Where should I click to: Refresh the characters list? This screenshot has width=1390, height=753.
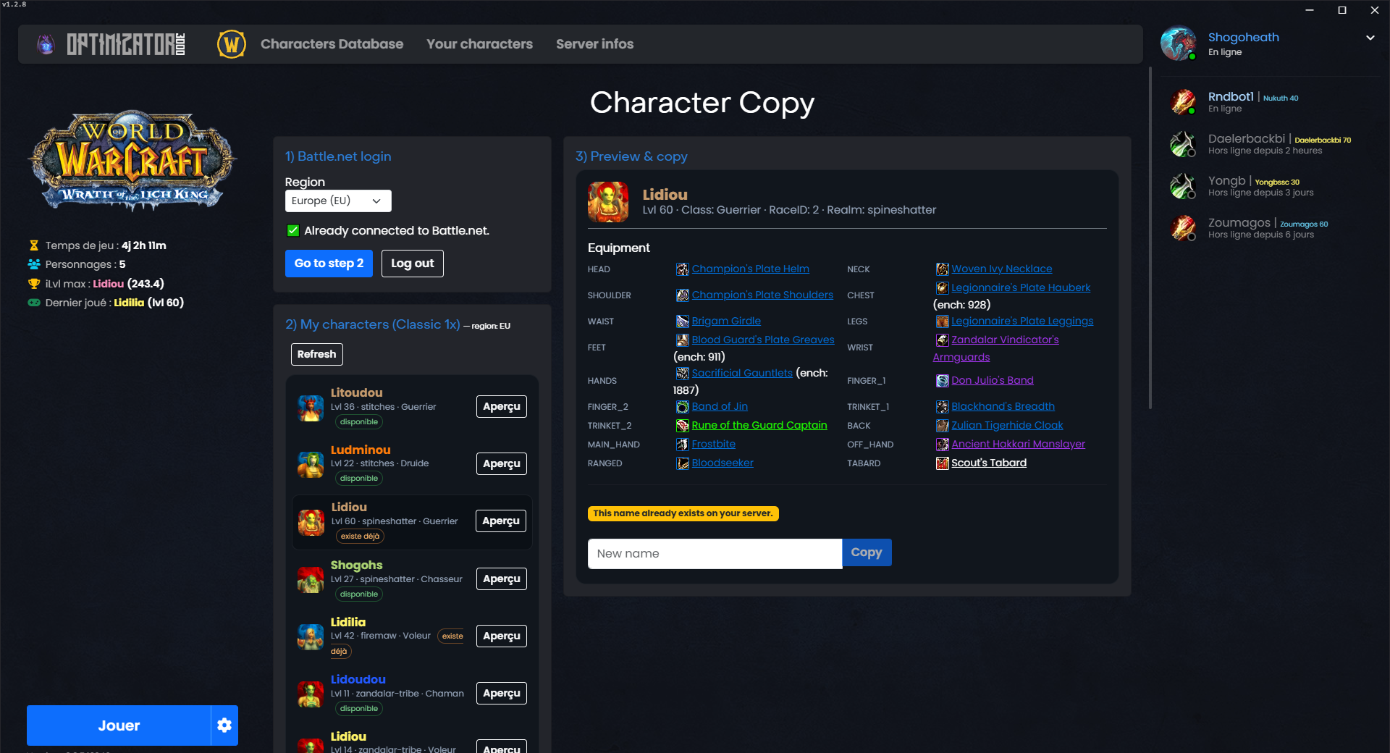tap(316, 354)
